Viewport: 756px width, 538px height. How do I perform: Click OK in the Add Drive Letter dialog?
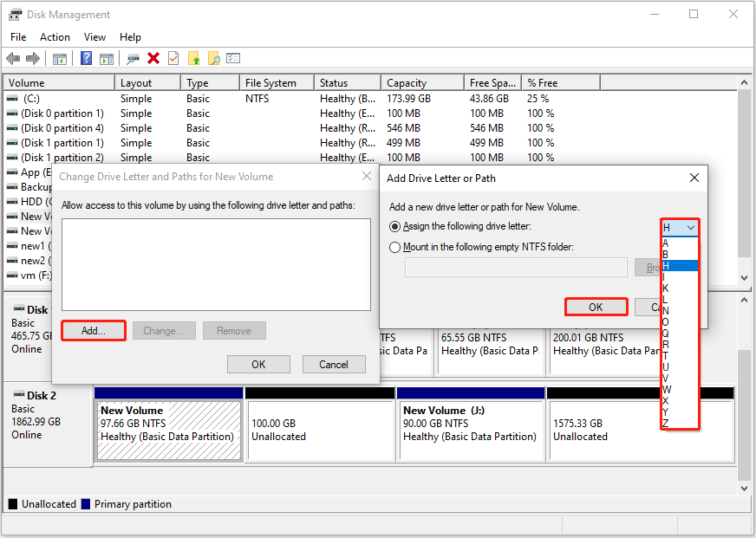[596, 307]
